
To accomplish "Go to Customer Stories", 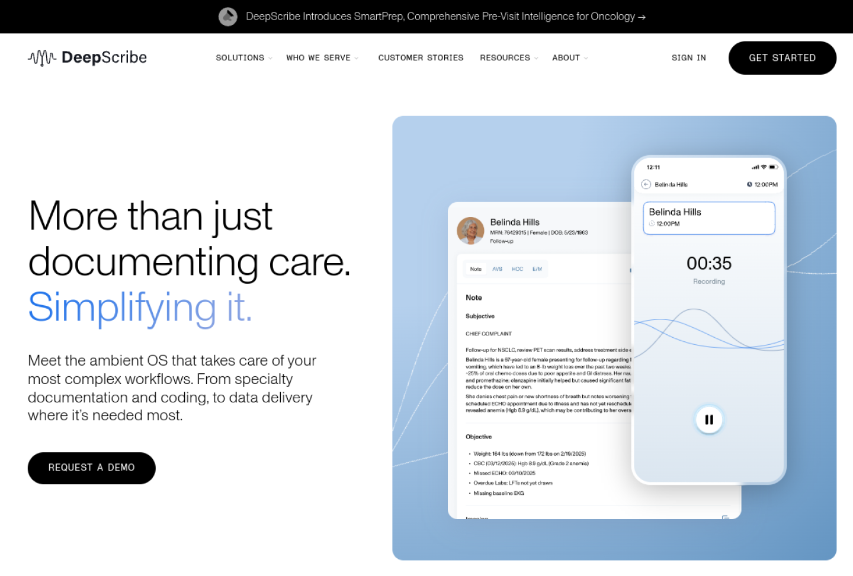I will coord(421,57).
